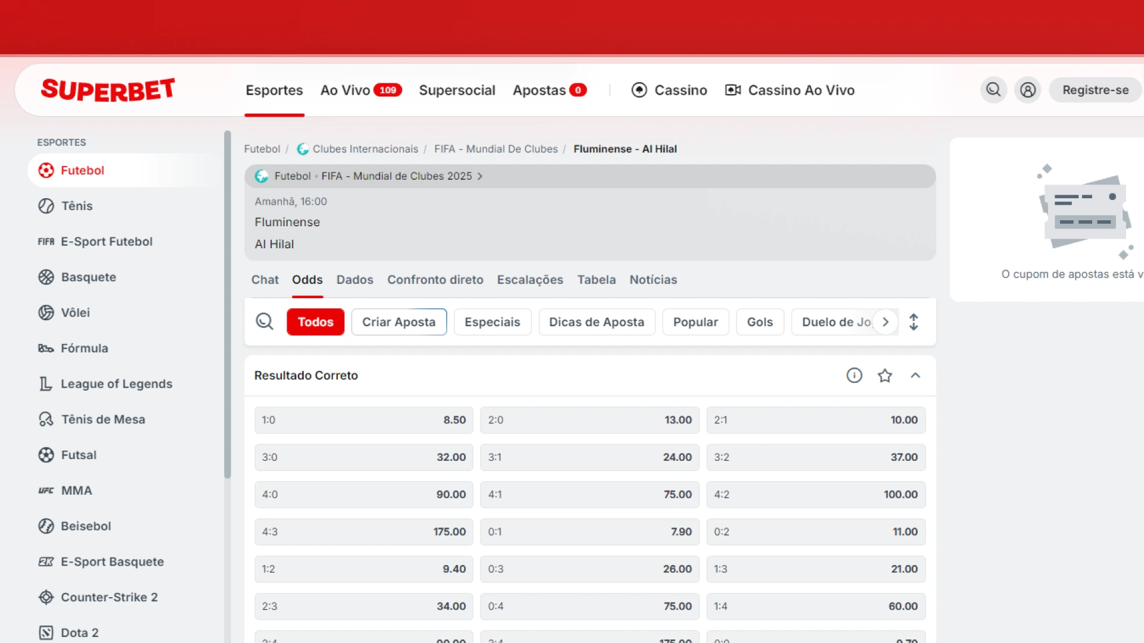Click the Cassino chip icon

tap(639, 90)
